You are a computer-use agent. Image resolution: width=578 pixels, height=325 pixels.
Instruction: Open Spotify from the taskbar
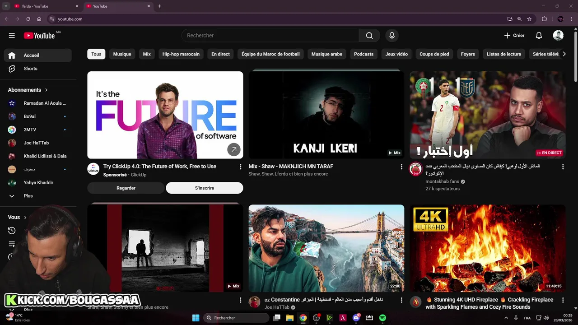pyautogui.click(x=382, y=318)
